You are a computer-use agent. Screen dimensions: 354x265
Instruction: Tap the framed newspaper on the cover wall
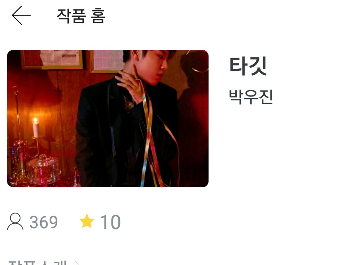click(52, 59)
